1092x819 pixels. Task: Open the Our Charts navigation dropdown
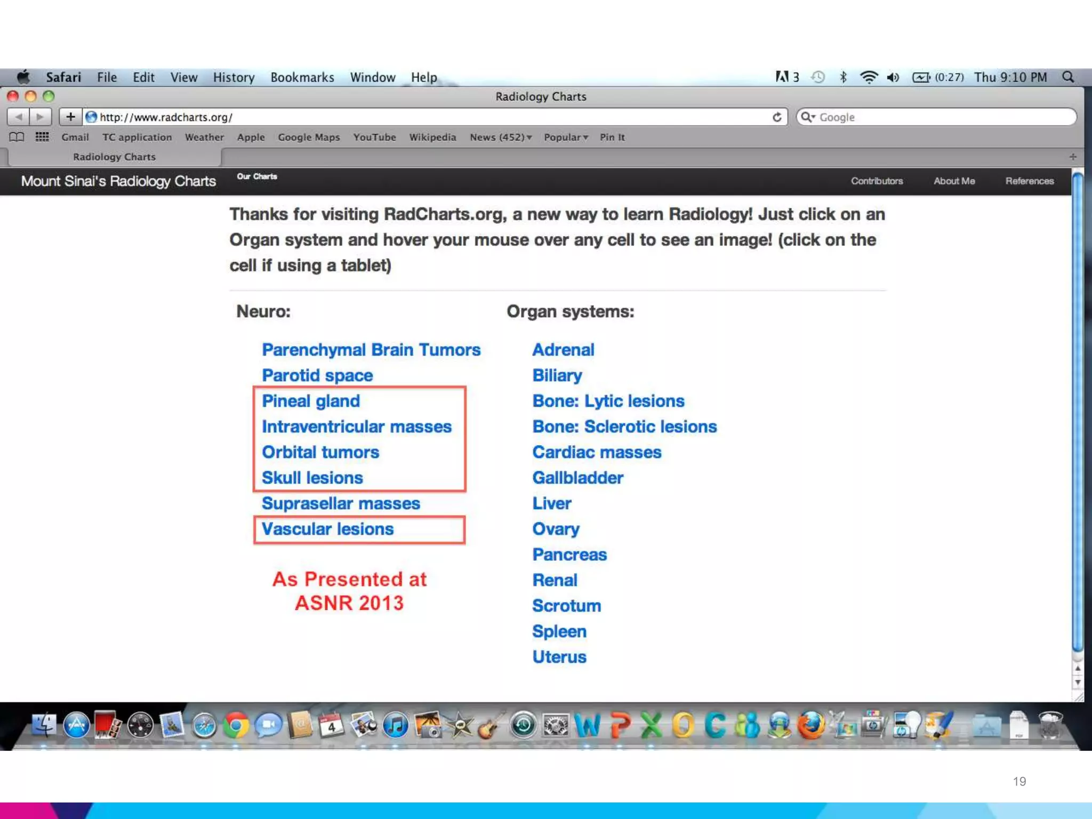pyautogui.click(x=257, y=176)
